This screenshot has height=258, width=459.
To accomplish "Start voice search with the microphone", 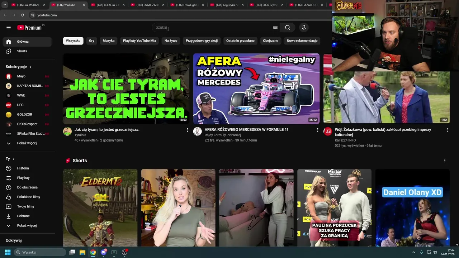I will [x=304, y=28].
